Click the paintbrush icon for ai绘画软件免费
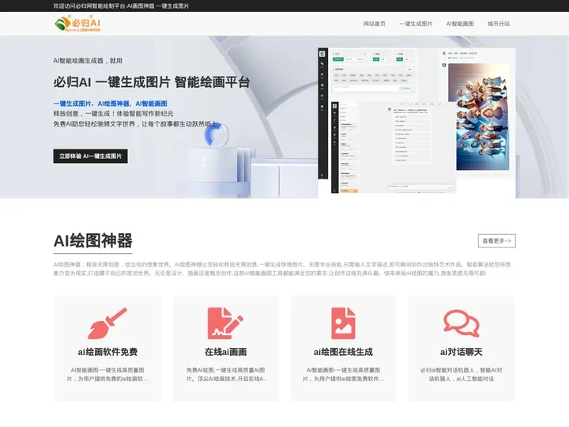This screenshot has height=427, width=569. pyautogui.click(x=107, y=323)
